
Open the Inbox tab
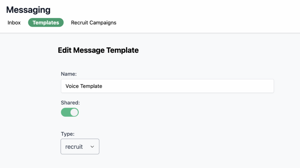point(14,23)
